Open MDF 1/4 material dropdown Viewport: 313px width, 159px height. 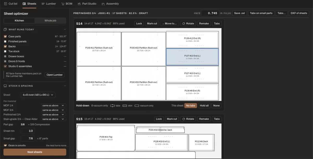pyautogui.click(x=53, y=105)
